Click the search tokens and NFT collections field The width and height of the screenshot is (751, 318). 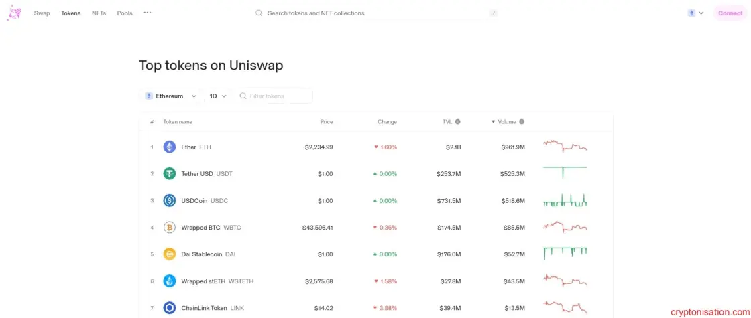(376, 13)
